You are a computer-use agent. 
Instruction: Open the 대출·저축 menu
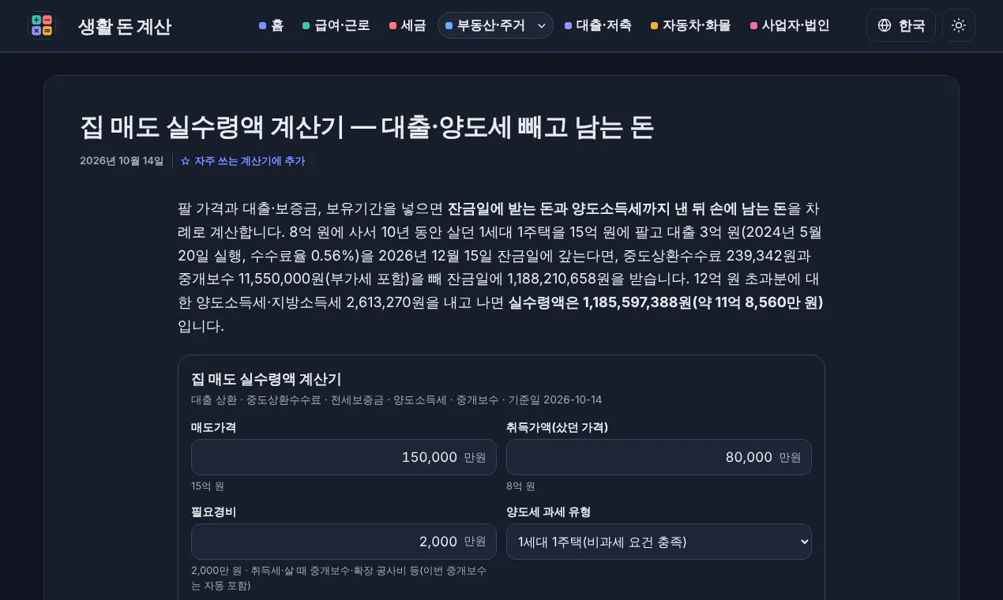point(598,25)
